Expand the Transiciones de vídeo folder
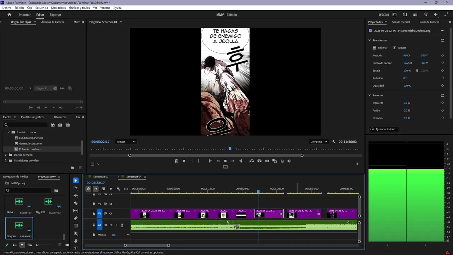 click(x=6, y=160)
